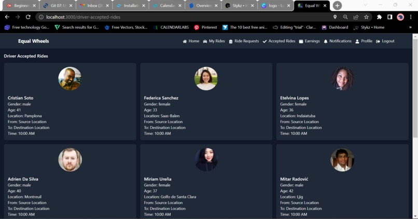418x219 pixels.
Task: Open the CALENDARLABS bookmark
Action: pyautogui.click(x=171, y=27)
